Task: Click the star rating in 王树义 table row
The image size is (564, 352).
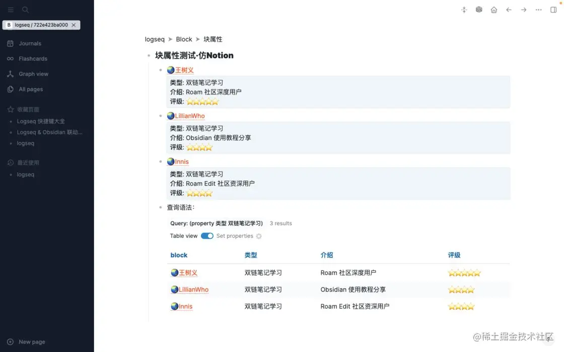Action: 464,273
